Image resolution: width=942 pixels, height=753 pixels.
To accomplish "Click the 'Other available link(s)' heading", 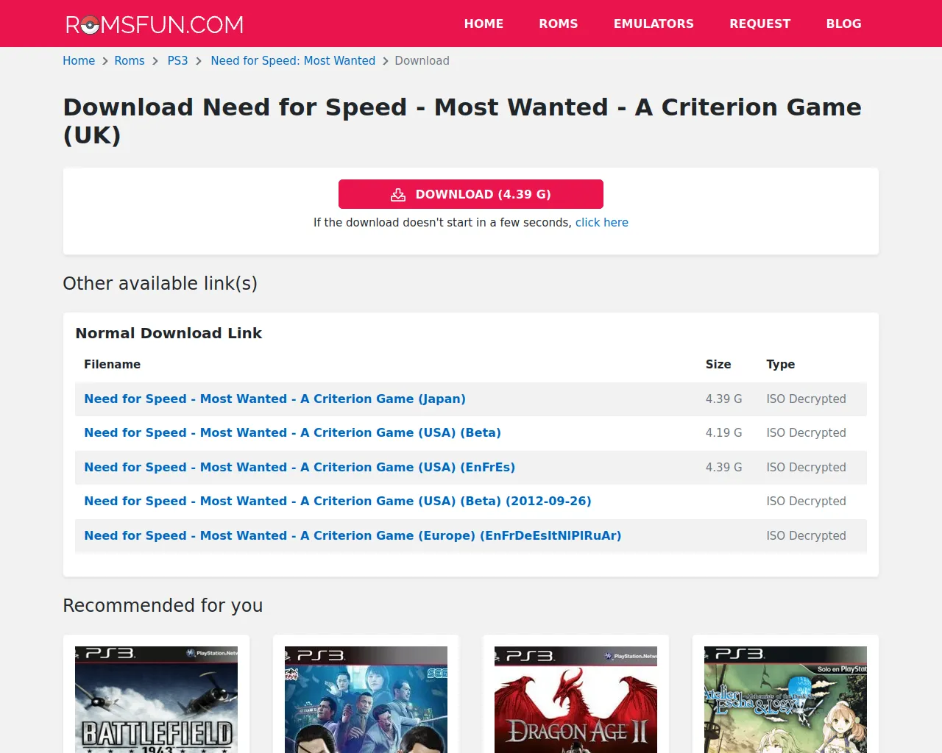I will pyautogui.click(x=160, y=284).
